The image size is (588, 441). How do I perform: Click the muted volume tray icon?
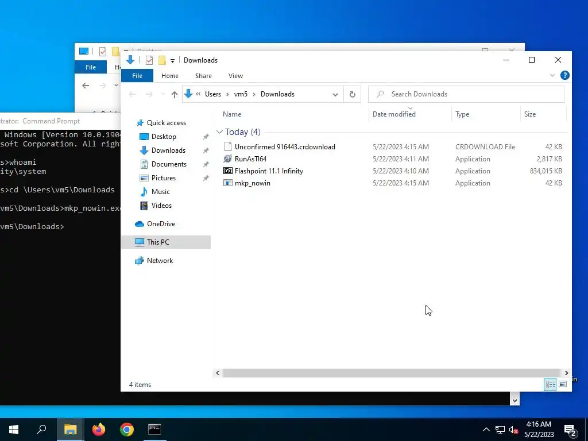point(513,430)
